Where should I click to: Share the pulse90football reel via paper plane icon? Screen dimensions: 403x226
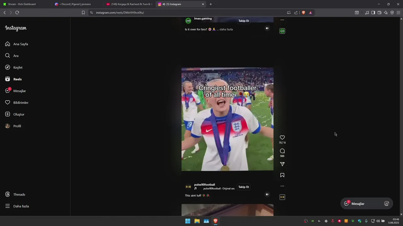(x=282, y=164)
